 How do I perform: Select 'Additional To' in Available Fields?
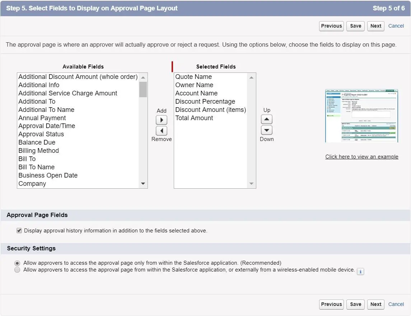(x=78, y=102)
